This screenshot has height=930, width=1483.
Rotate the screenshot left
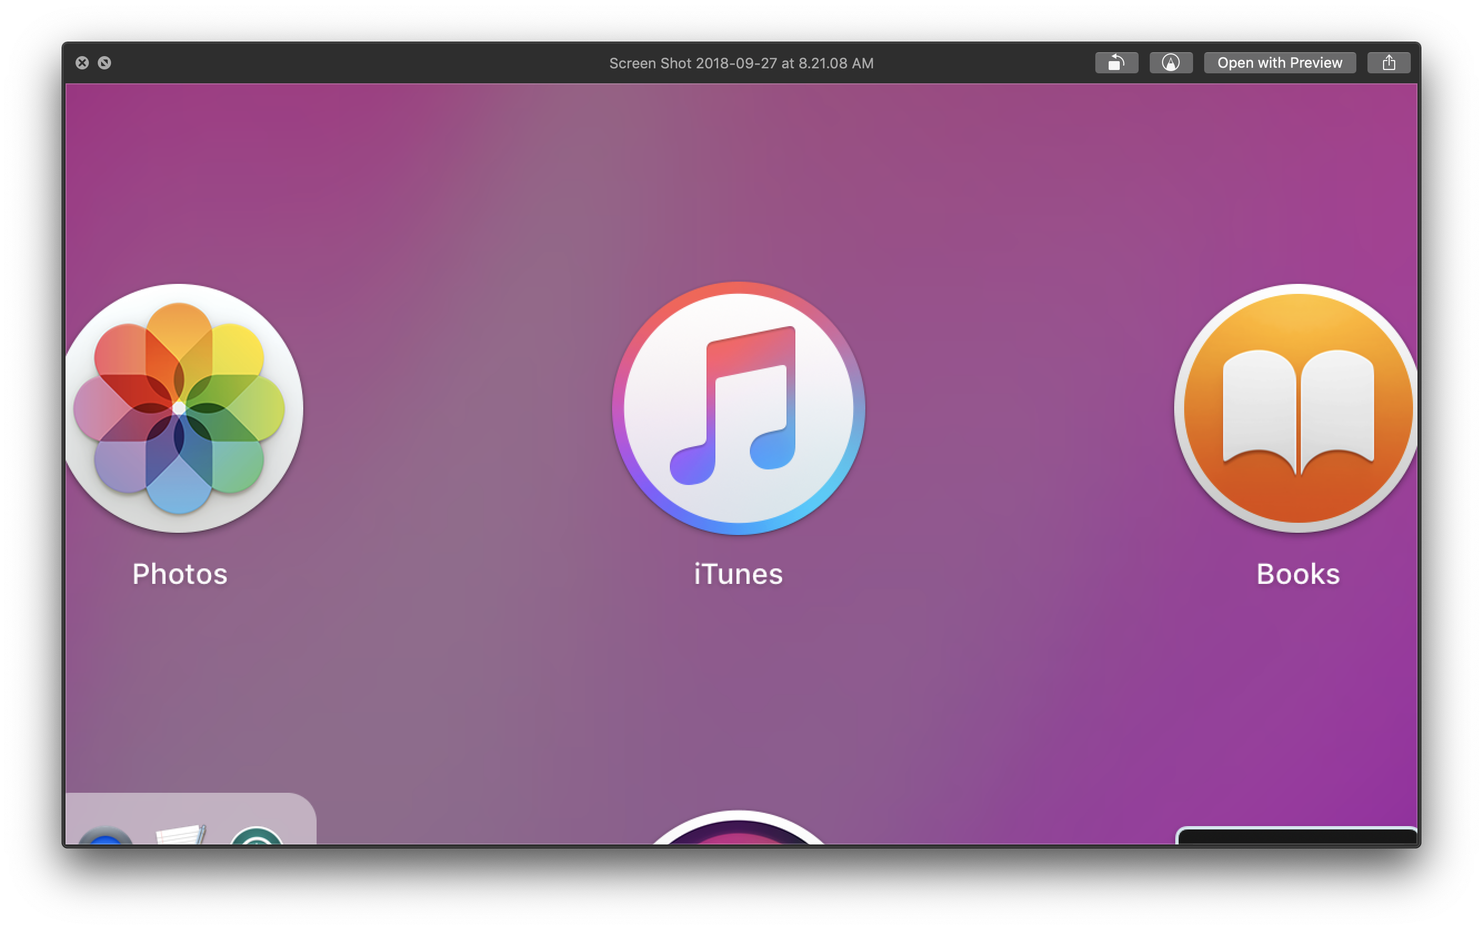(1116, 63)
